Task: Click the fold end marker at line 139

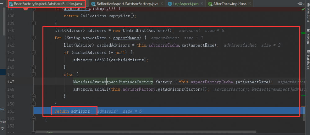Action: coord(33,23)
